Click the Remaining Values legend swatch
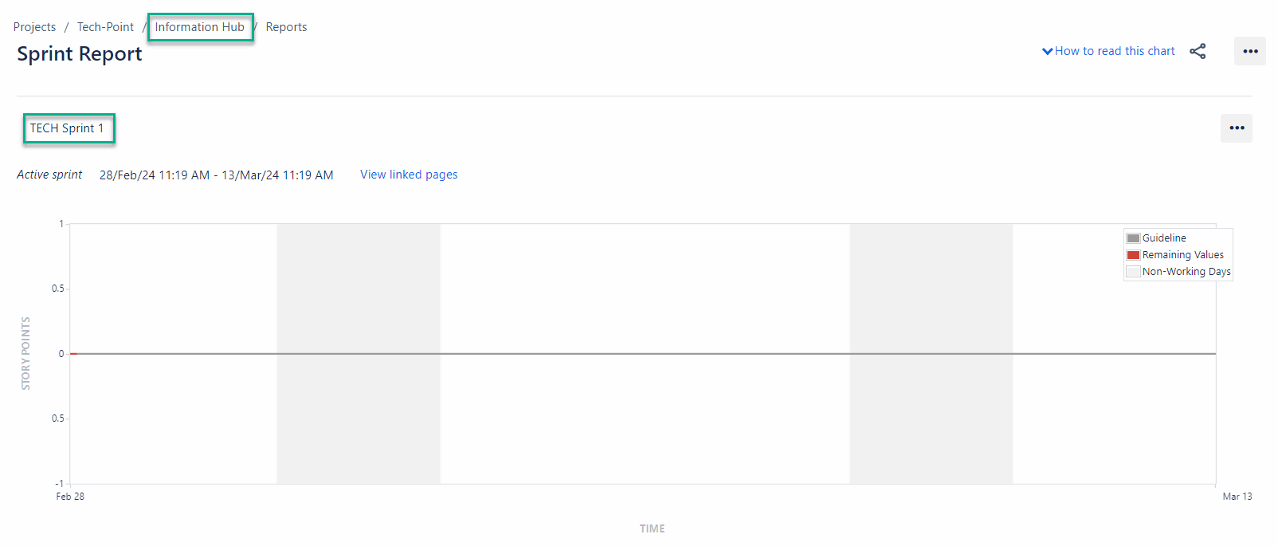 tap(1133, 254)
